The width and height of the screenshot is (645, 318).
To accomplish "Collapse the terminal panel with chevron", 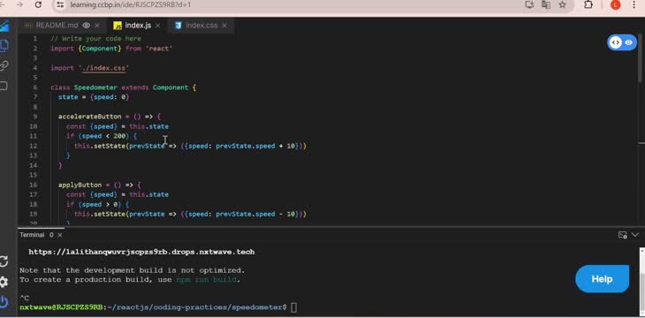I will [x=635, y=235].
